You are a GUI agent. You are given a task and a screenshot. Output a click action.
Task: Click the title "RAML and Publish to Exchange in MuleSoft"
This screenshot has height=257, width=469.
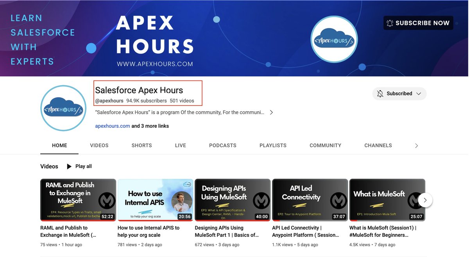(68, 231)
